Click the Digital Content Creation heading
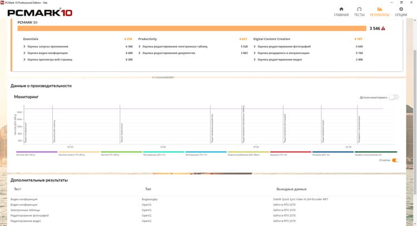 click(272, 39)
